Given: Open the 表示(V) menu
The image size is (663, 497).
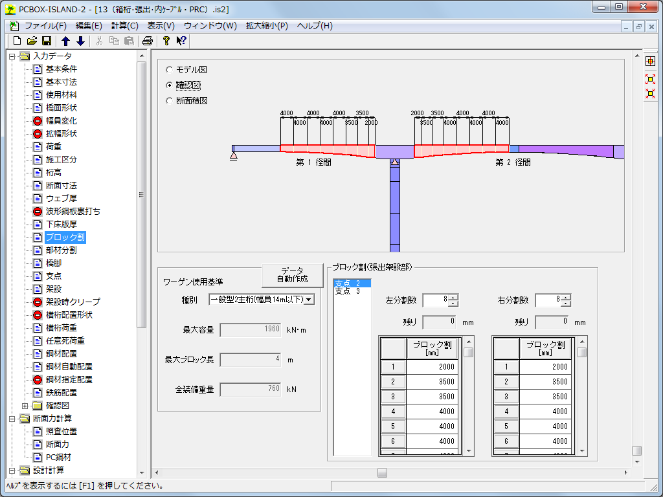Looking at the screenshot, I should point(161,26).
